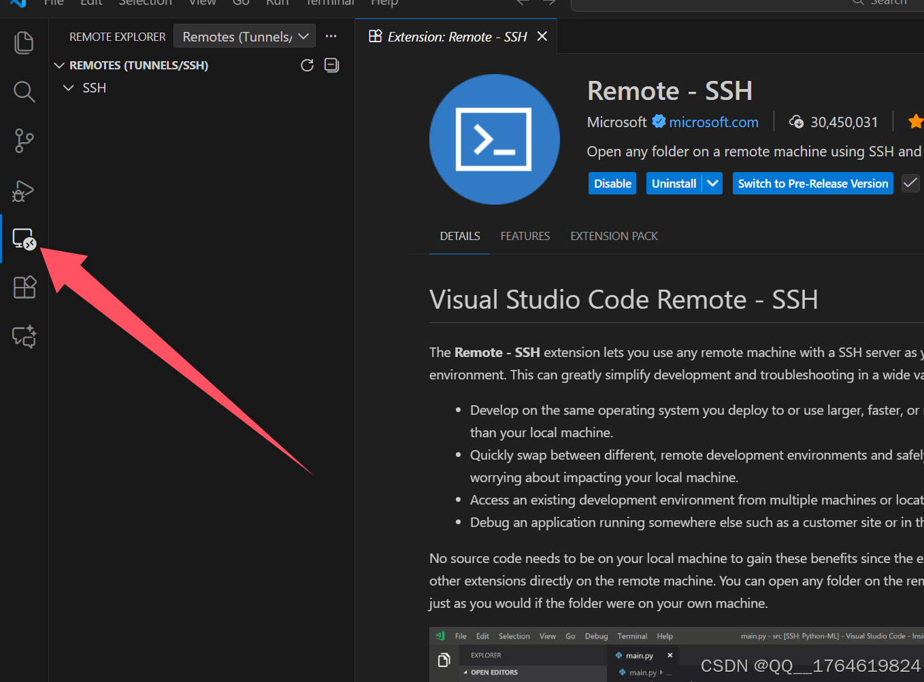Open the Source Control view
This screenshot has height=682, width=924.
24,141
